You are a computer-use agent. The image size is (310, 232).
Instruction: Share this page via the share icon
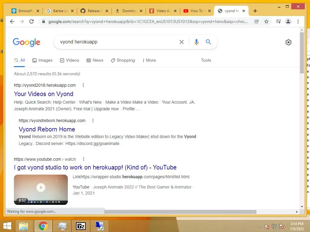pos(257,21)
